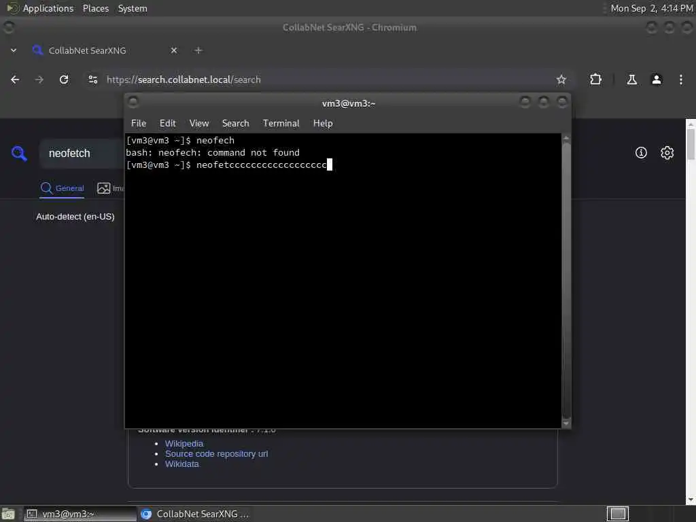This screenshot has height=522, width=696.
Task: Click the Chromium window menu button at left
Action: click(x=8, y=27)
